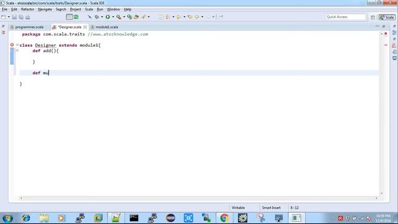Click the horizontal scrollbar of the editor
The image size is (398, 224).
pyautogui.click(x=199, y=198)
